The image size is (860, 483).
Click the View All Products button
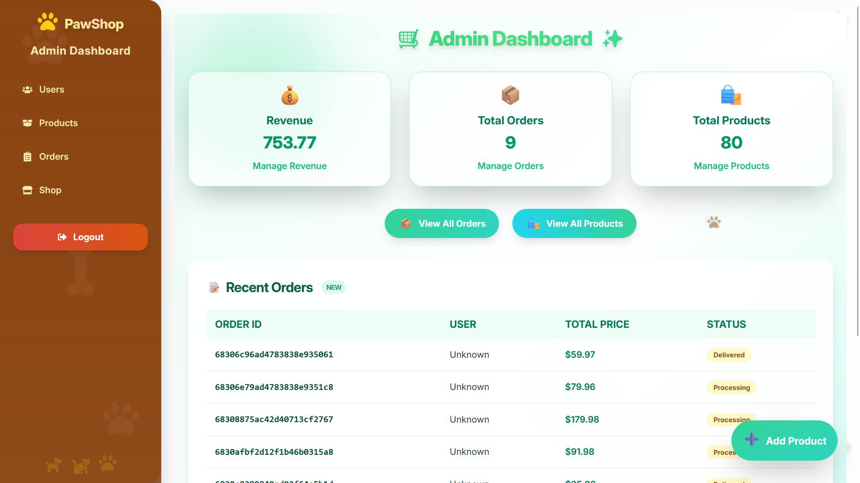[574, 224]
